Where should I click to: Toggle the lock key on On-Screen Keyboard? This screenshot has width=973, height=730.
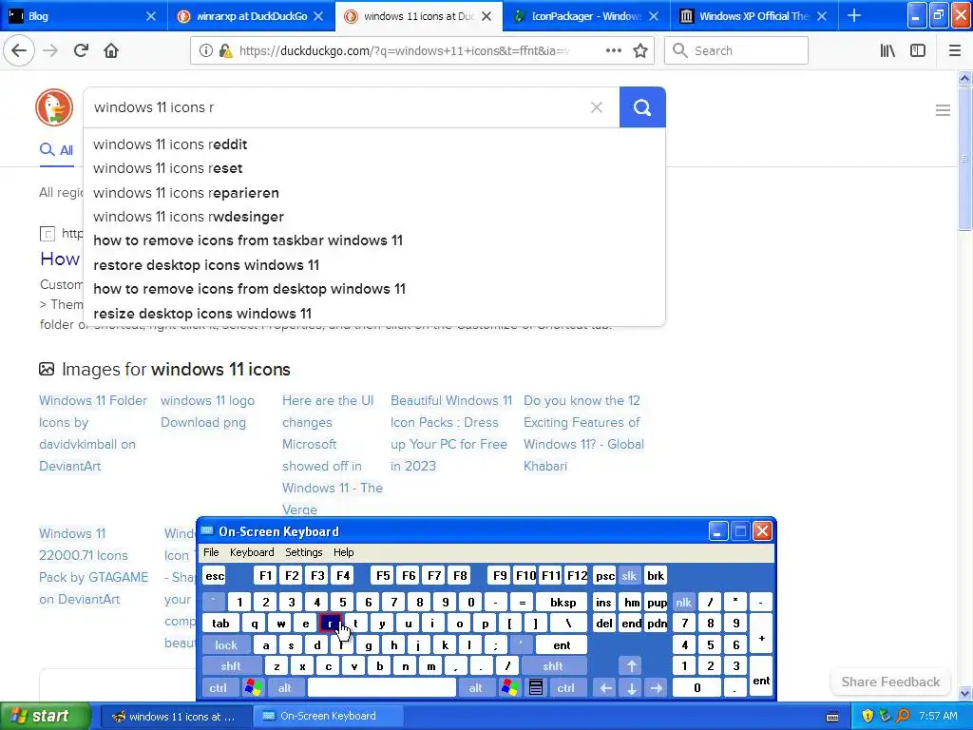click(x=226, y=645)
